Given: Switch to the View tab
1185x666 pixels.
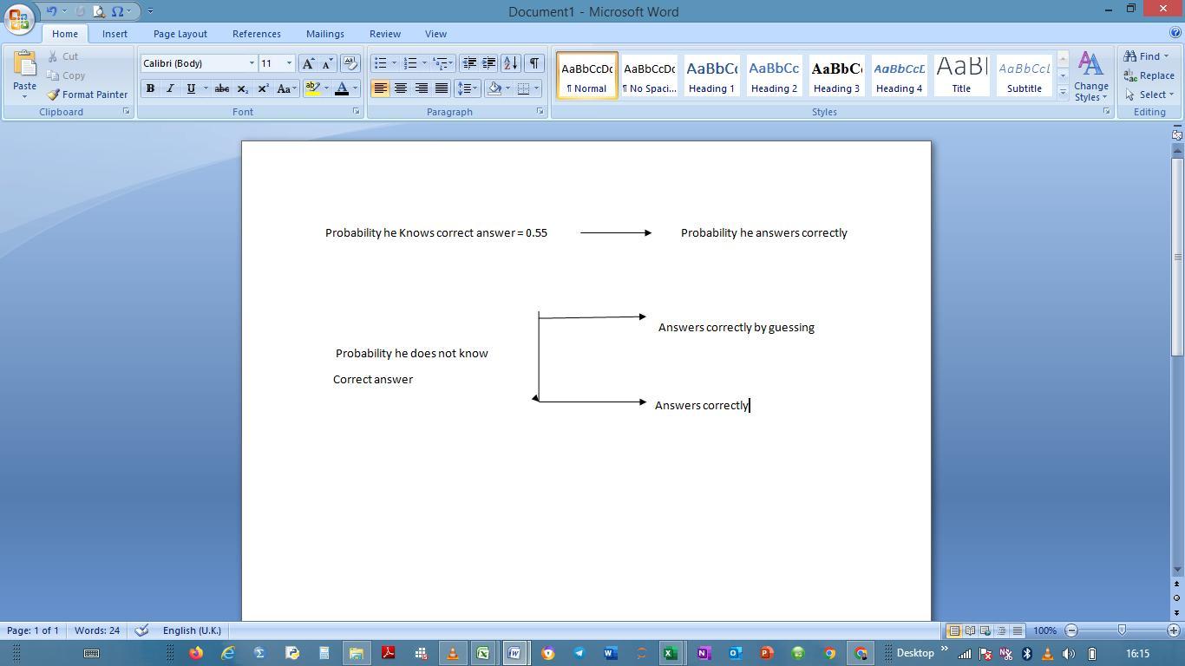Looking at the screenshot, I should click(435, 34).
